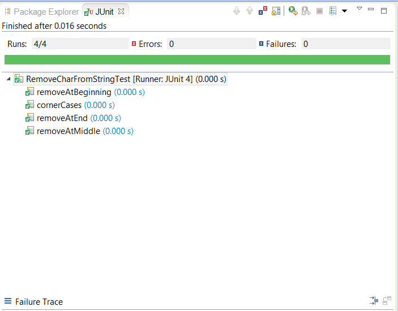Click 'Finished after 0.016 seconds' status text
The width and height of the screenshot is (398, 311).
point(54,26)
